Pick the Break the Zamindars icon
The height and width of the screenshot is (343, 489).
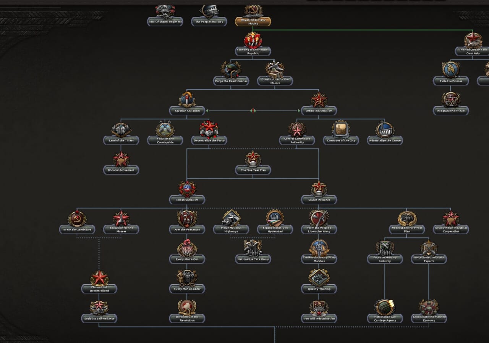[x=77, y=218]
